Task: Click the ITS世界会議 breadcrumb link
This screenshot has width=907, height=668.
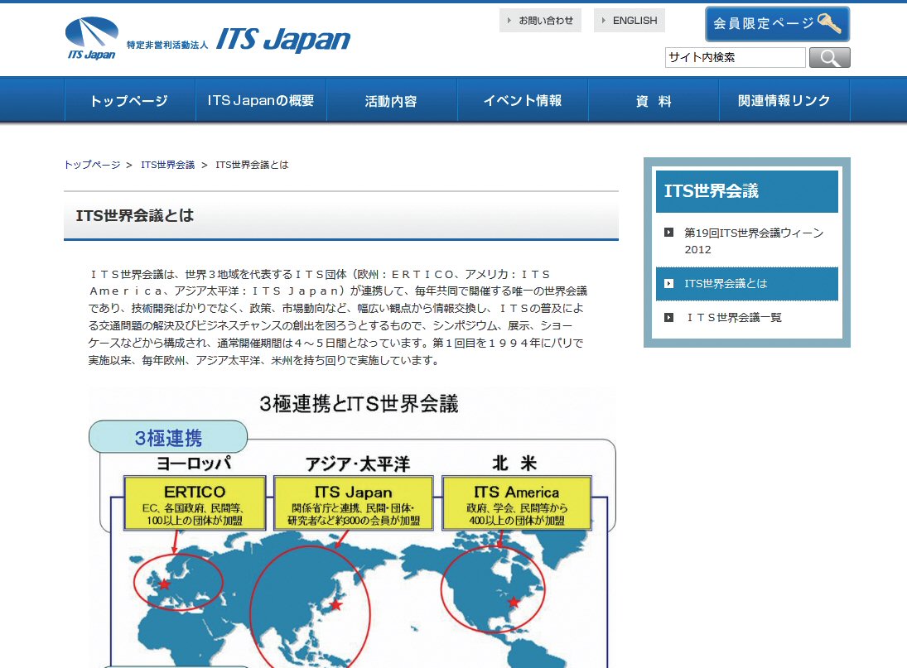Action: 168,165
